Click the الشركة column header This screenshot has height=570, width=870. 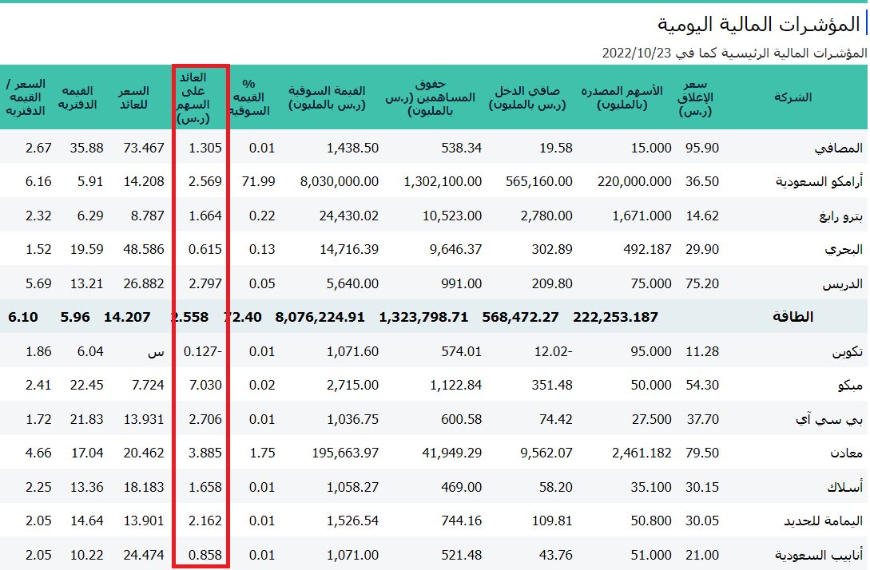[x=793, y=97]
